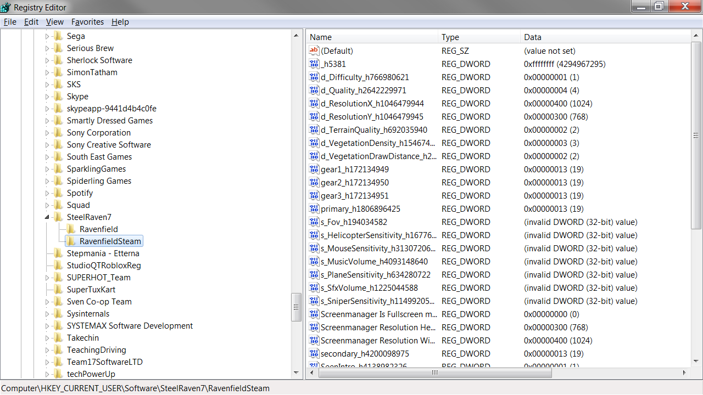Open the File menu
703x395 pixels.
(x=10, y=22)
